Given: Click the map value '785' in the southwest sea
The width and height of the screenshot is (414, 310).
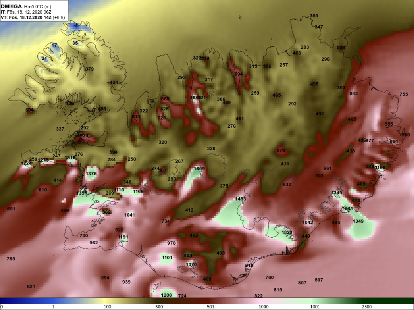Looking at the screenshot, I should (11, 259).
